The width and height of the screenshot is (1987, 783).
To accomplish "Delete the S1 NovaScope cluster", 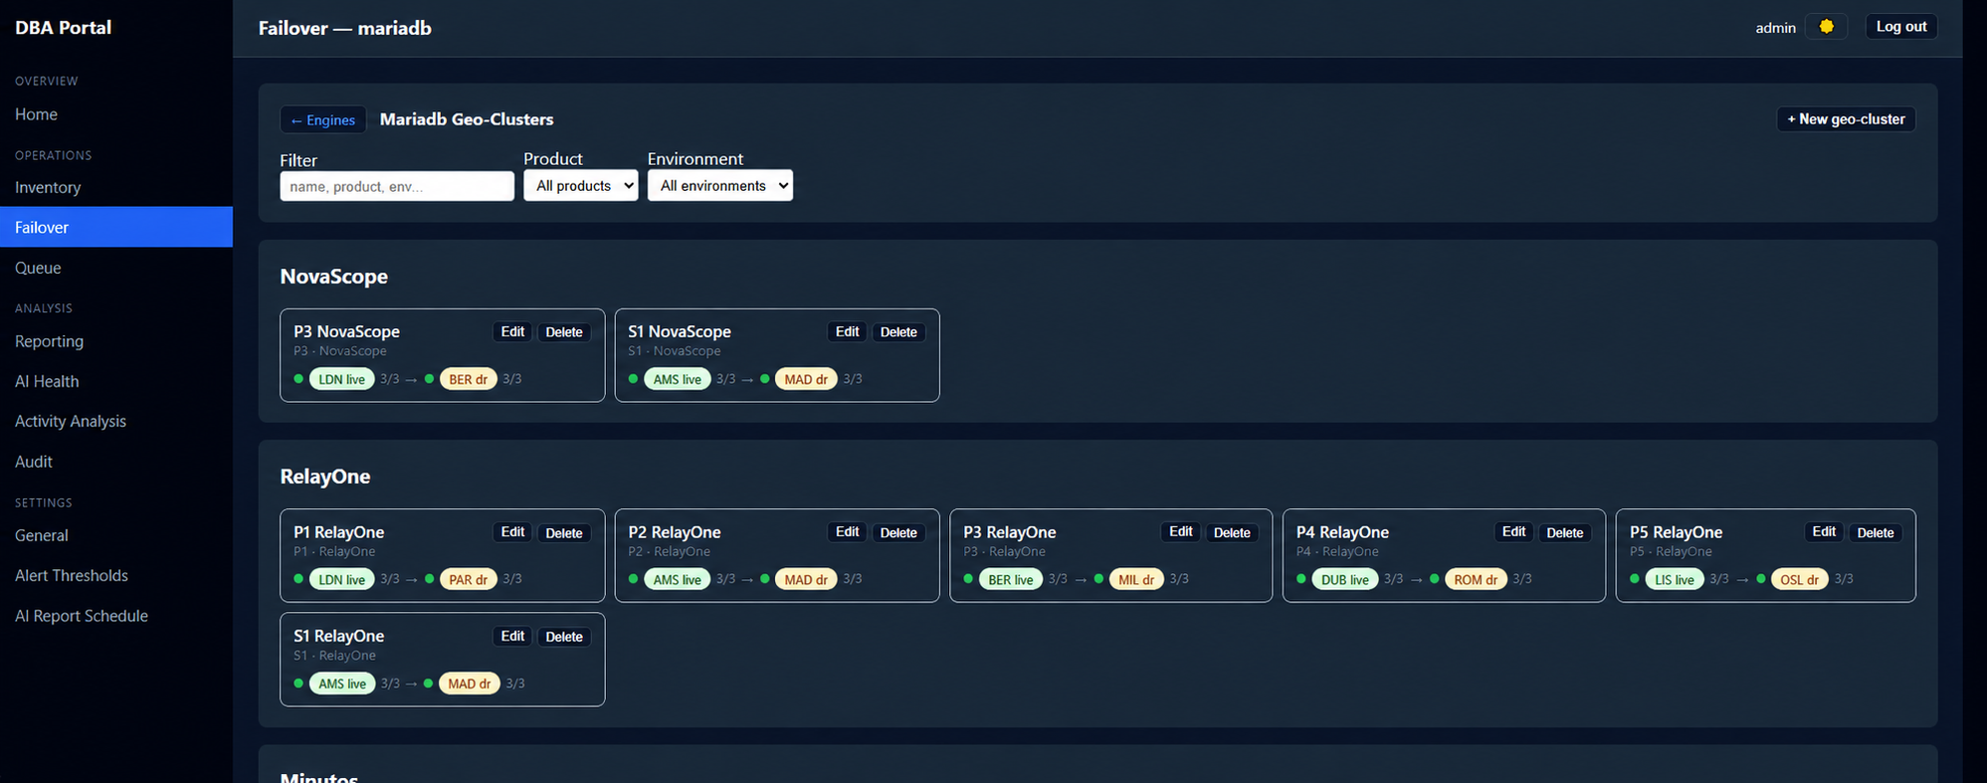I will (898, 332).
